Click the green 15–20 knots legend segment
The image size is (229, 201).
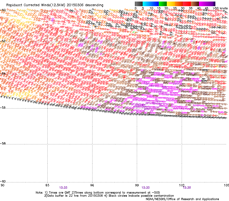pyautogui.click(x=163, y=4)
